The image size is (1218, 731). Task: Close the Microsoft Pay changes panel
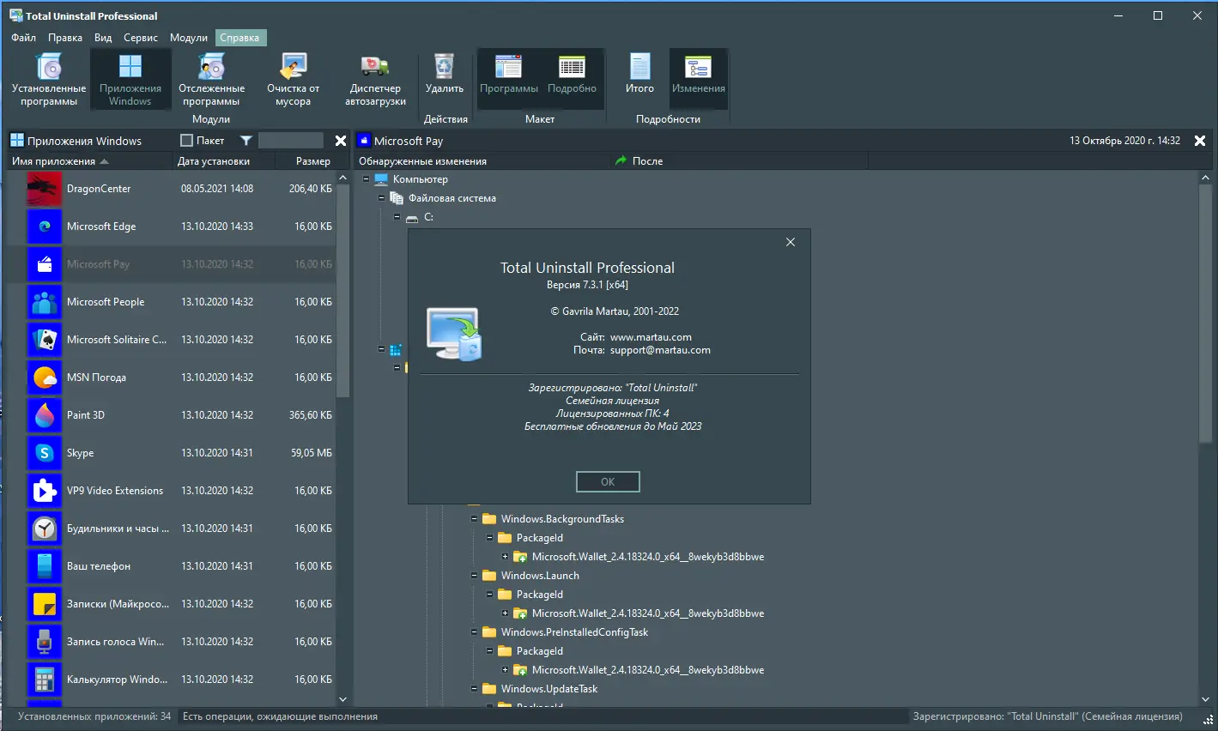coord(1199,140)
